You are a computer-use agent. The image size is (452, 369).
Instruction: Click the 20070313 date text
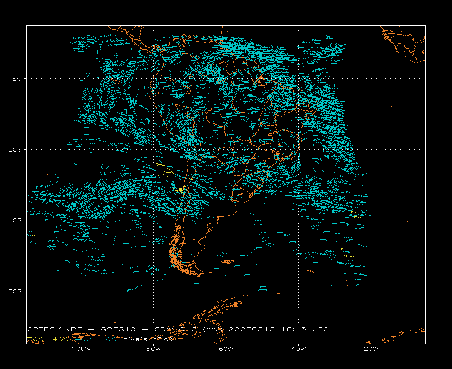pyautogui.click(x=251, y=329)
